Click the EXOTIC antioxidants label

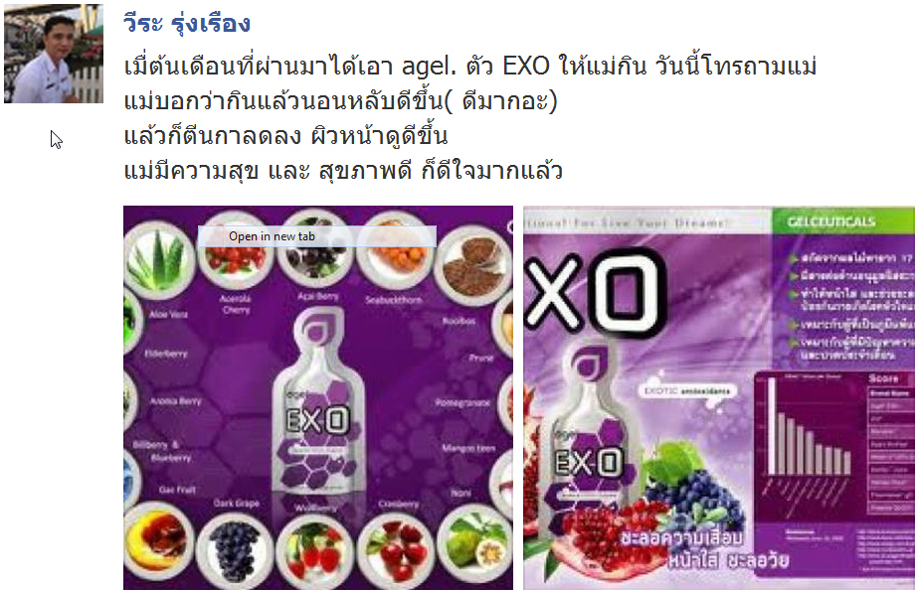click(688, 390)
